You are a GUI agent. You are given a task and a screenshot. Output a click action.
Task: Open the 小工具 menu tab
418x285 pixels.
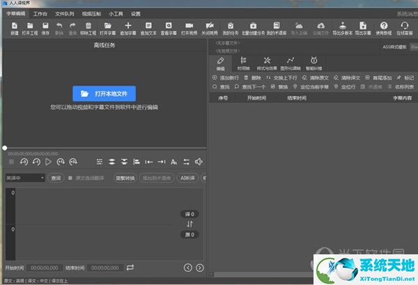[x=116, y=14]
